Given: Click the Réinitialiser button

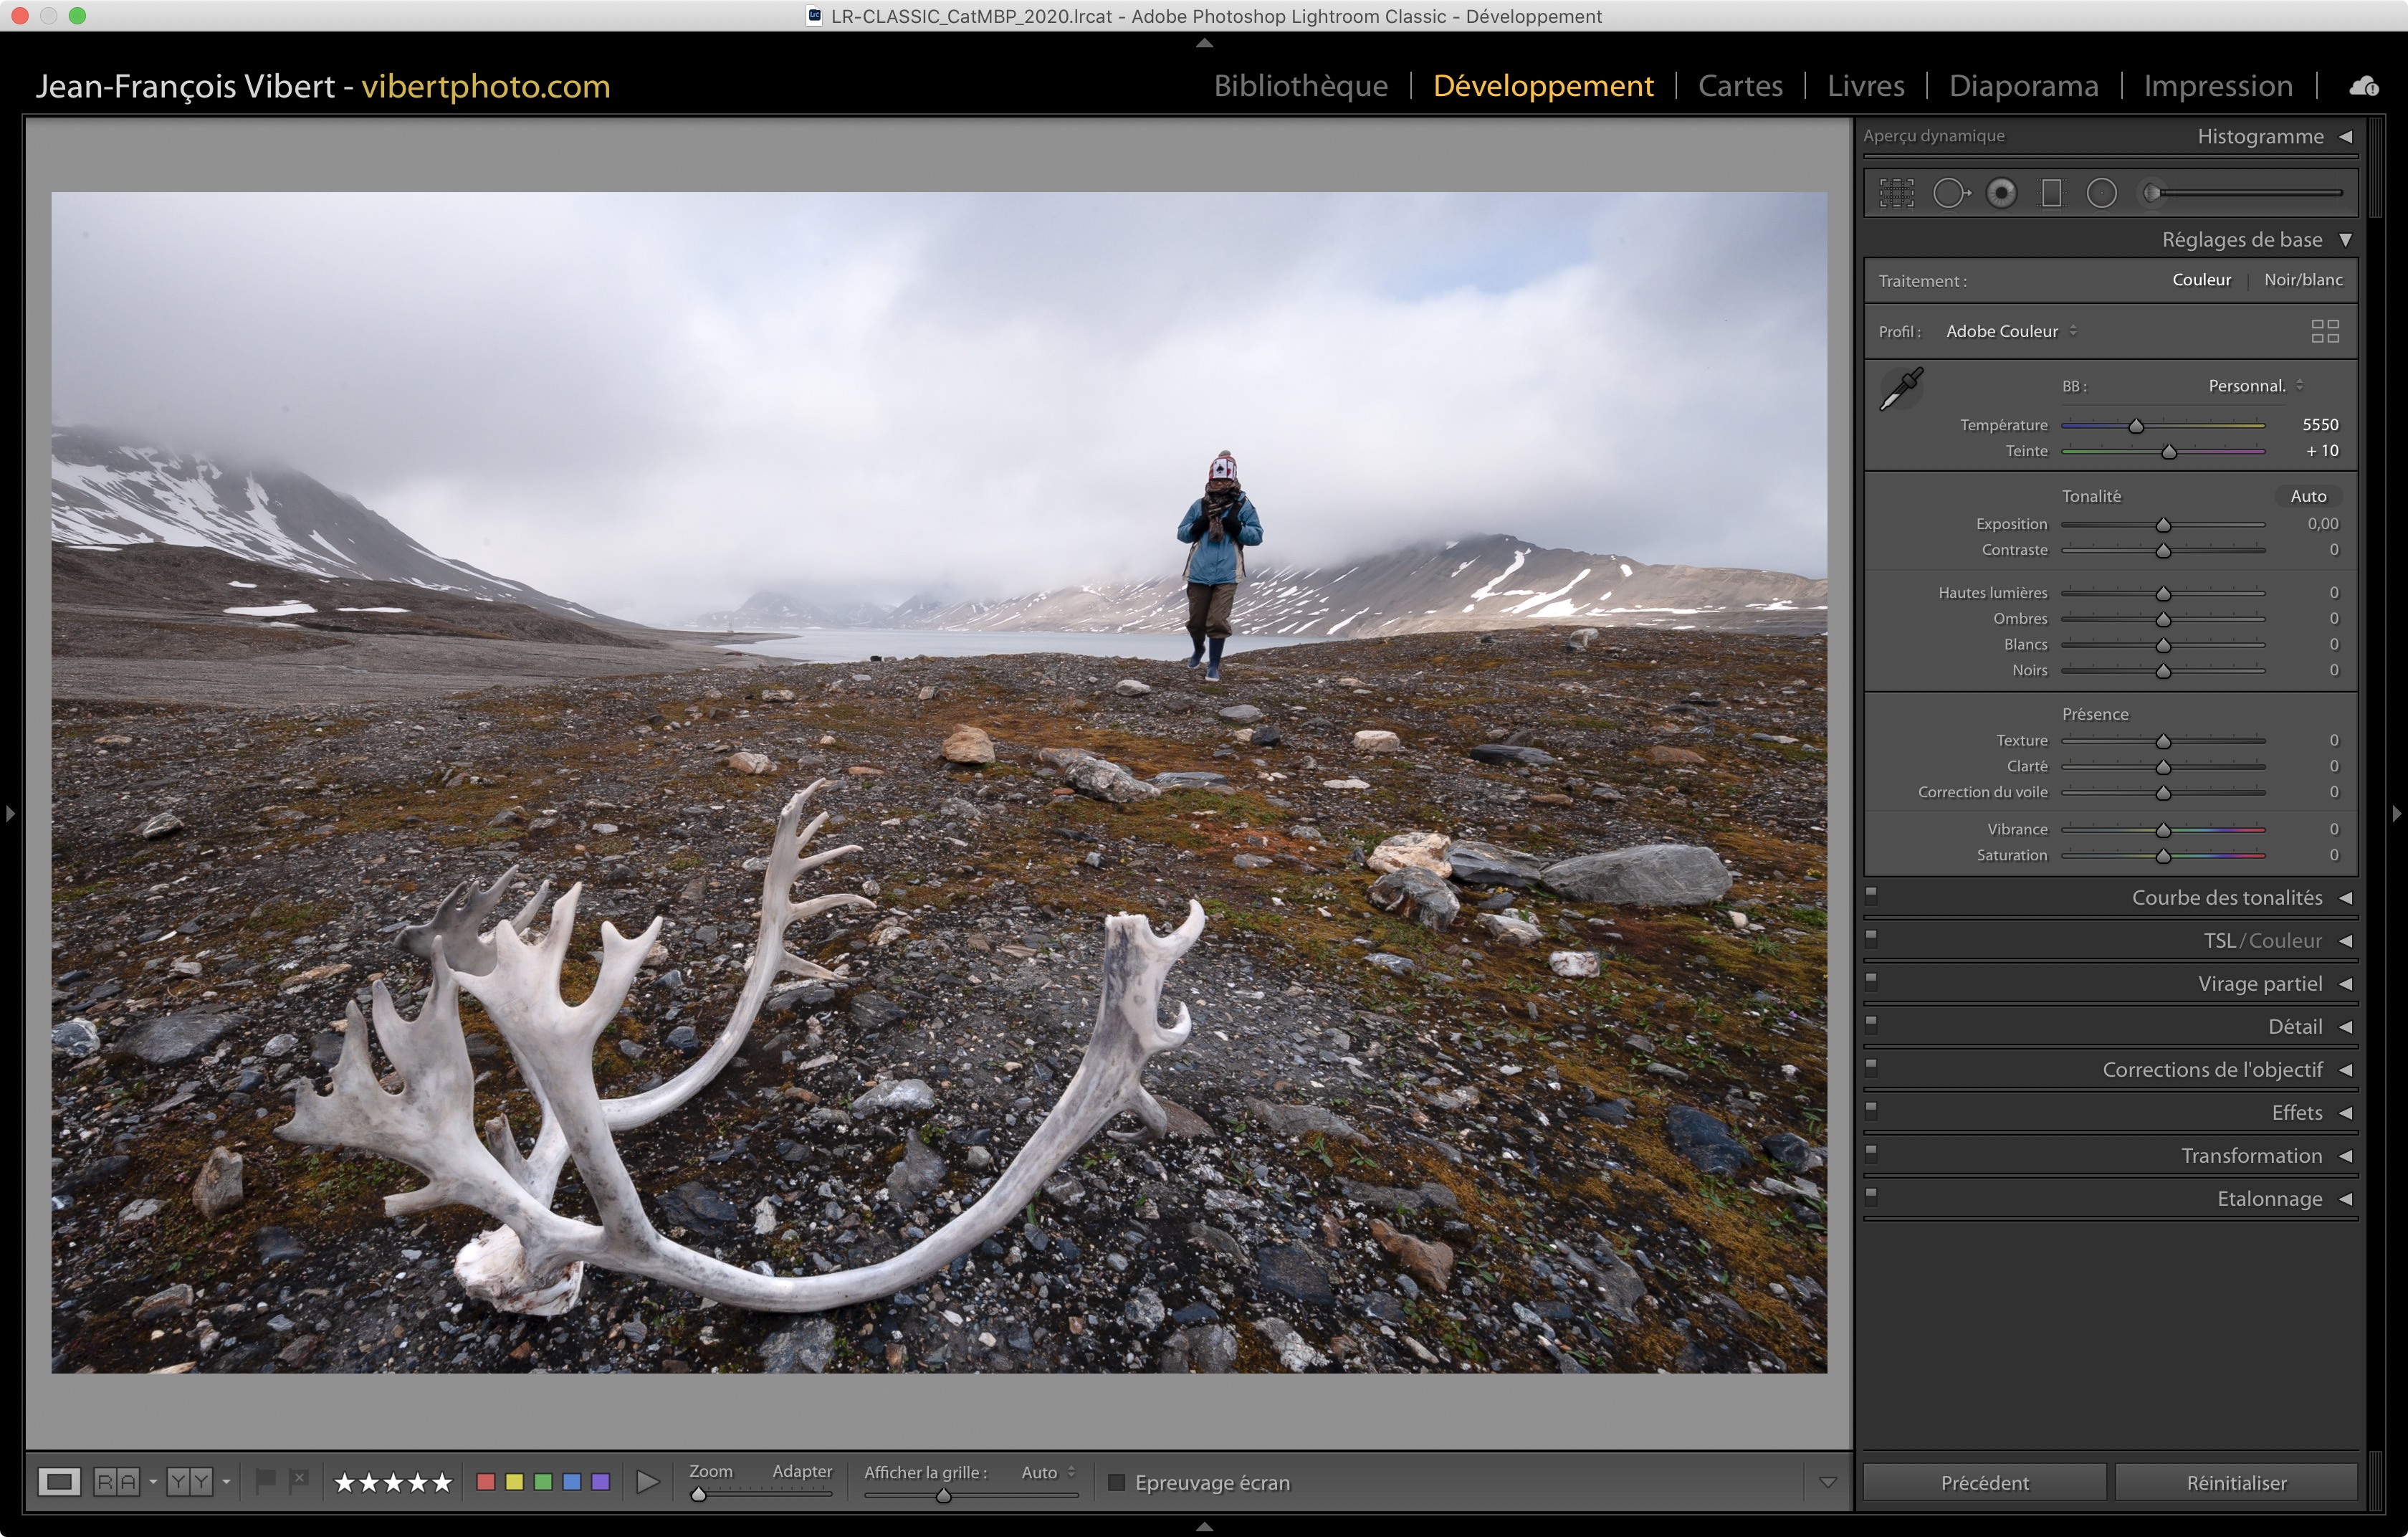Looking at the screenshot, I should coord(2235,1482).
